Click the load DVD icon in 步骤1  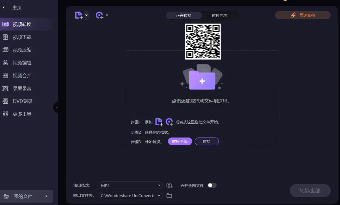(169, 122)
